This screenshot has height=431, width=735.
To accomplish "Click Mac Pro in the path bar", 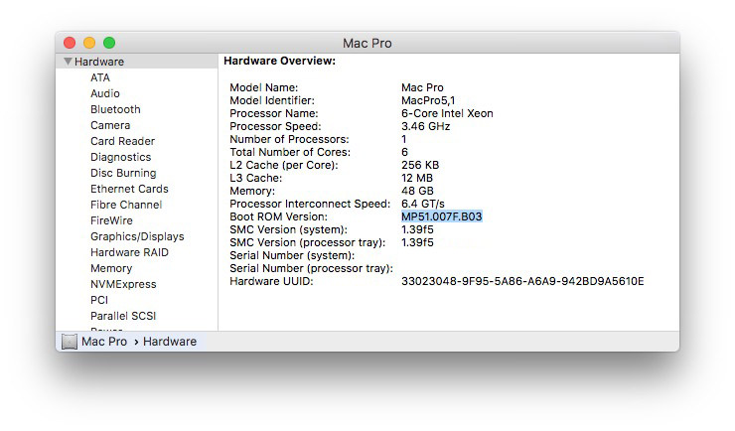I will [x=104, y=342].
